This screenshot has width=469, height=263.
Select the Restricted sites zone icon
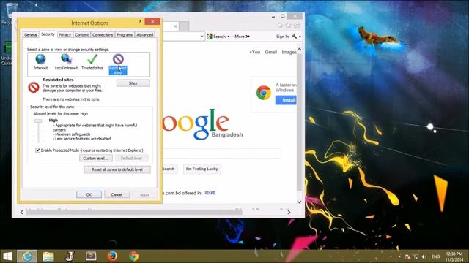point(118,59)
